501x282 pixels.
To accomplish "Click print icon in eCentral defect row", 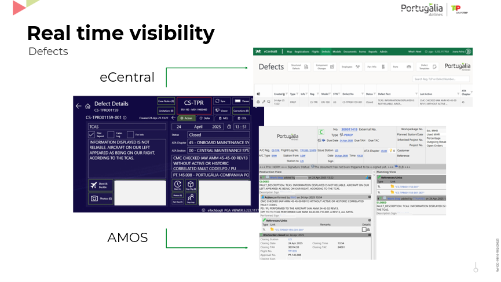I will point(258,102).
